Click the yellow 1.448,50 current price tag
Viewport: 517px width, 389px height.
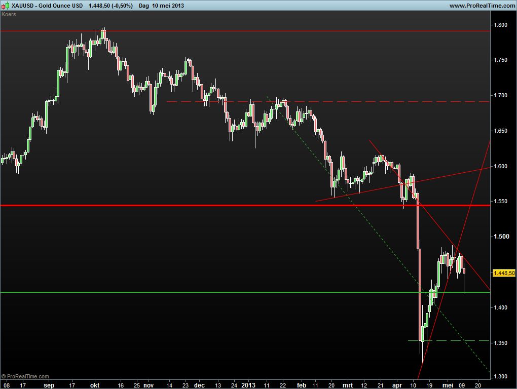[x=504, y=273]
